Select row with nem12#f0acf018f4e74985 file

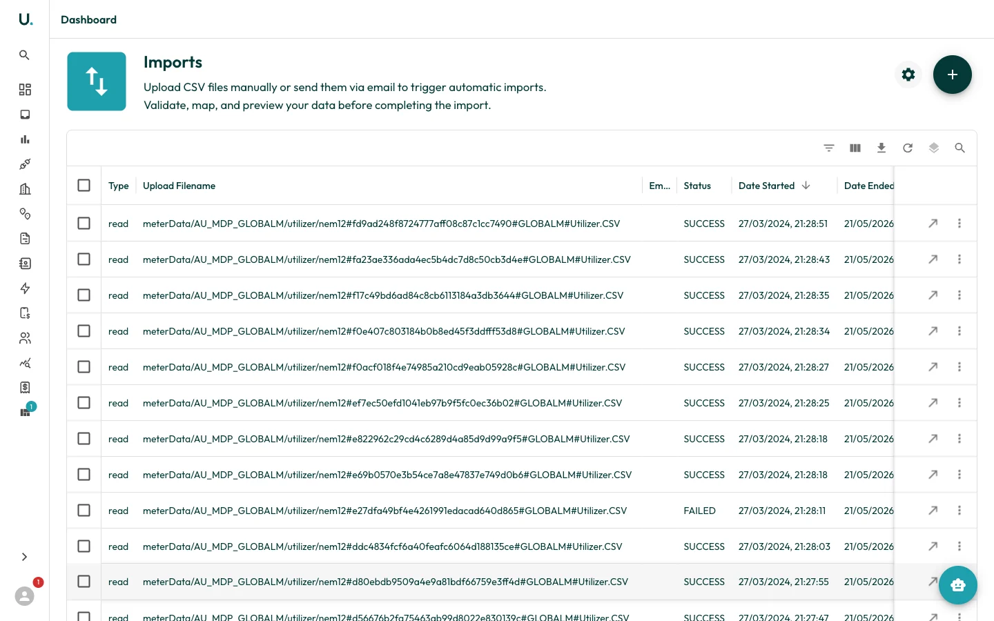point(84,367)
